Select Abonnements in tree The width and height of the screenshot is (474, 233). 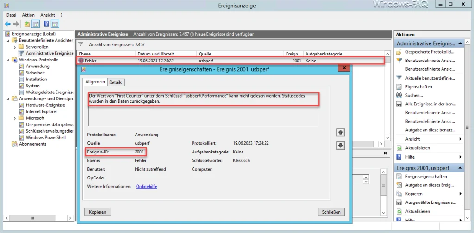coord(32,144)
